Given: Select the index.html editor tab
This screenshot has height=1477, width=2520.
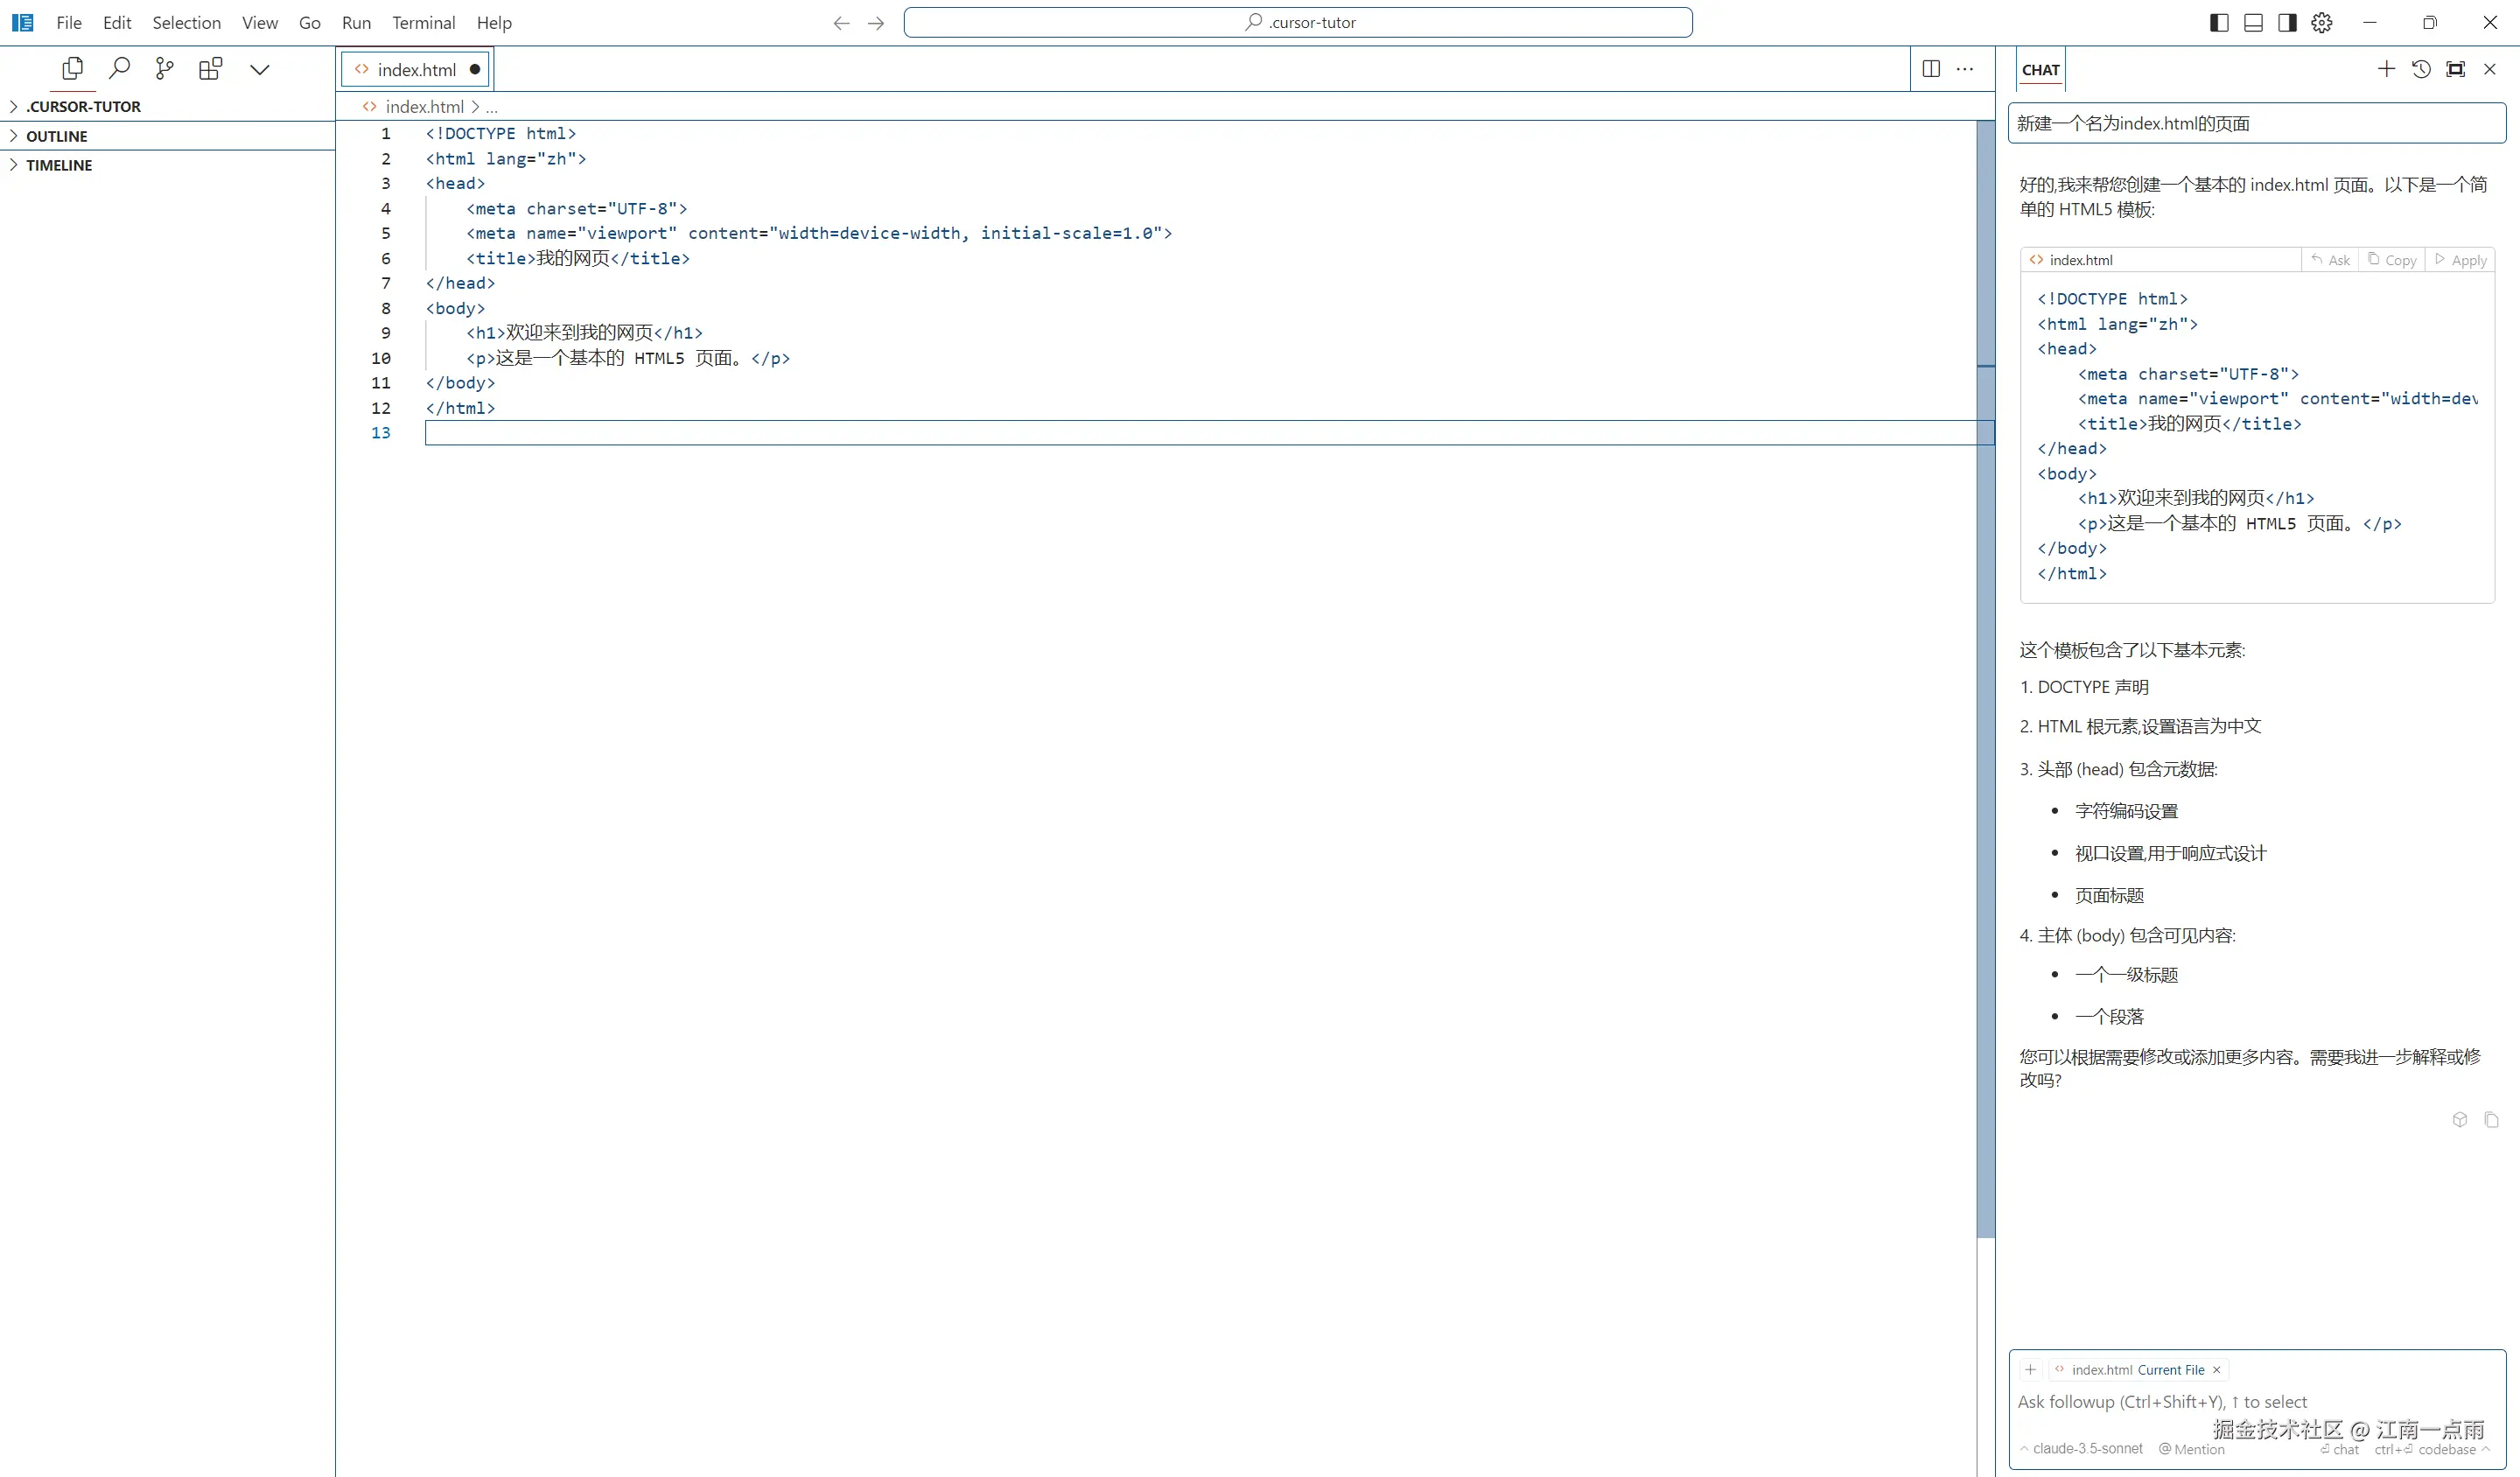Looking at the screenshot, I should tap(416, 69).
